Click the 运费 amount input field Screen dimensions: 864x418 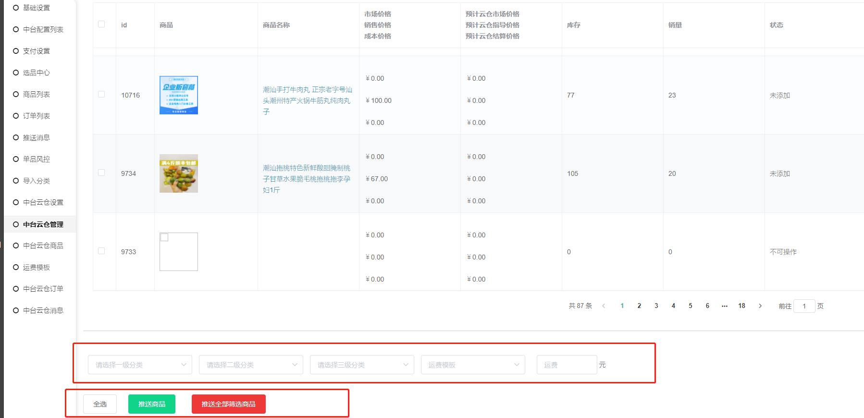(x=567, y=365)
